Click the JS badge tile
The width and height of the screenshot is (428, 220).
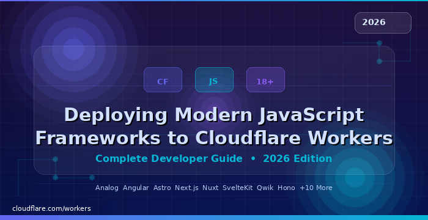214,79
